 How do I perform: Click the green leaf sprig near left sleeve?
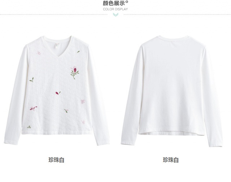tap(31, 80)
